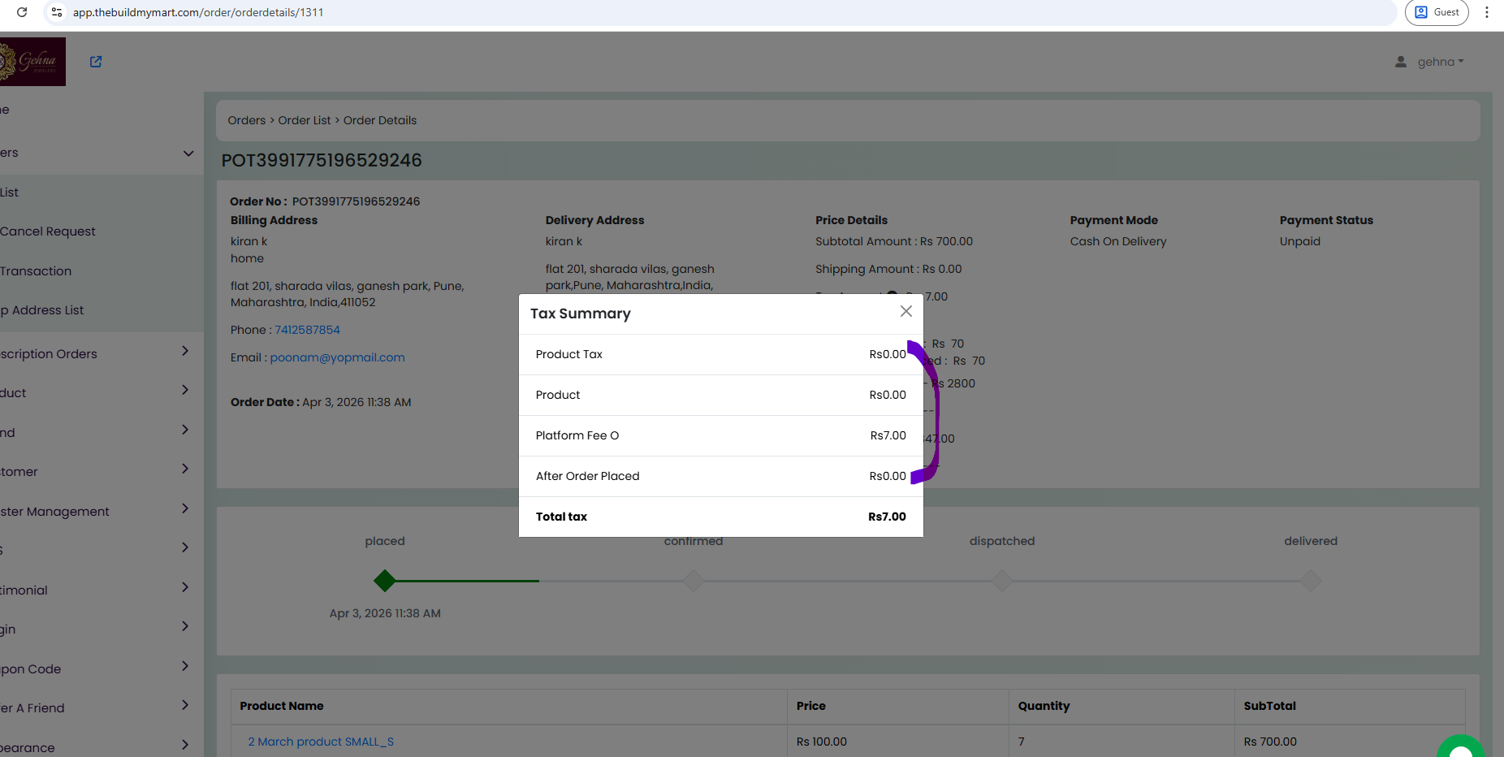Click the Order Details breadcrumb
Viewport: 1504px width, 757px height.
[x=380, y=120]
